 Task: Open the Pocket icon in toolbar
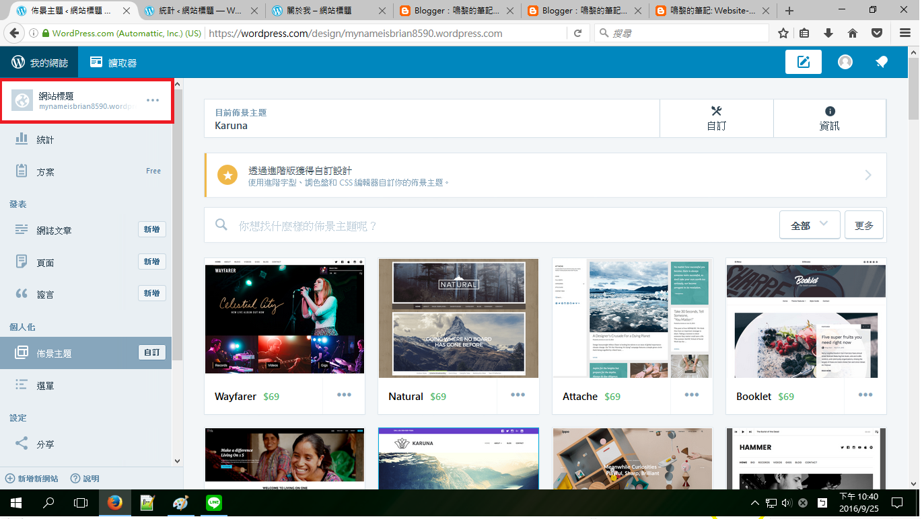pyautogui.click(x=877, y=33)
